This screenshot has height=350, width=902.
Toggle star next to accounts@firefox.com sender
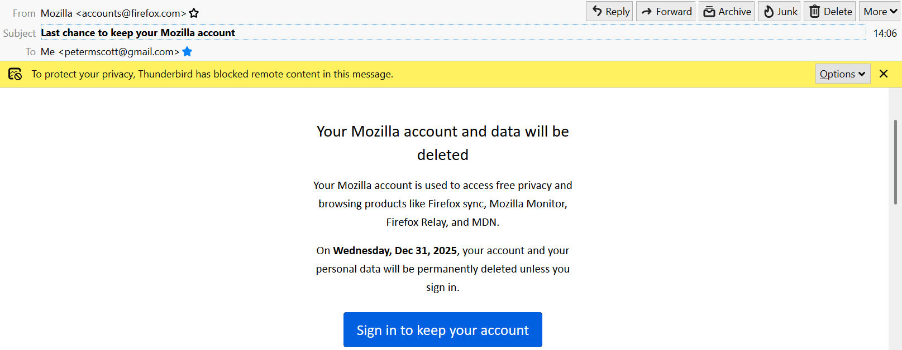click(194, 13)
